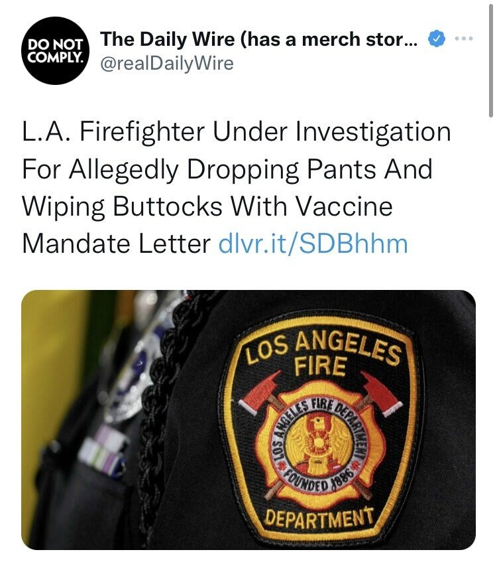This screenshot has height=562, width=497.
Task: Click the vertical scrollbar thumb
Action: tap(490, 59)
